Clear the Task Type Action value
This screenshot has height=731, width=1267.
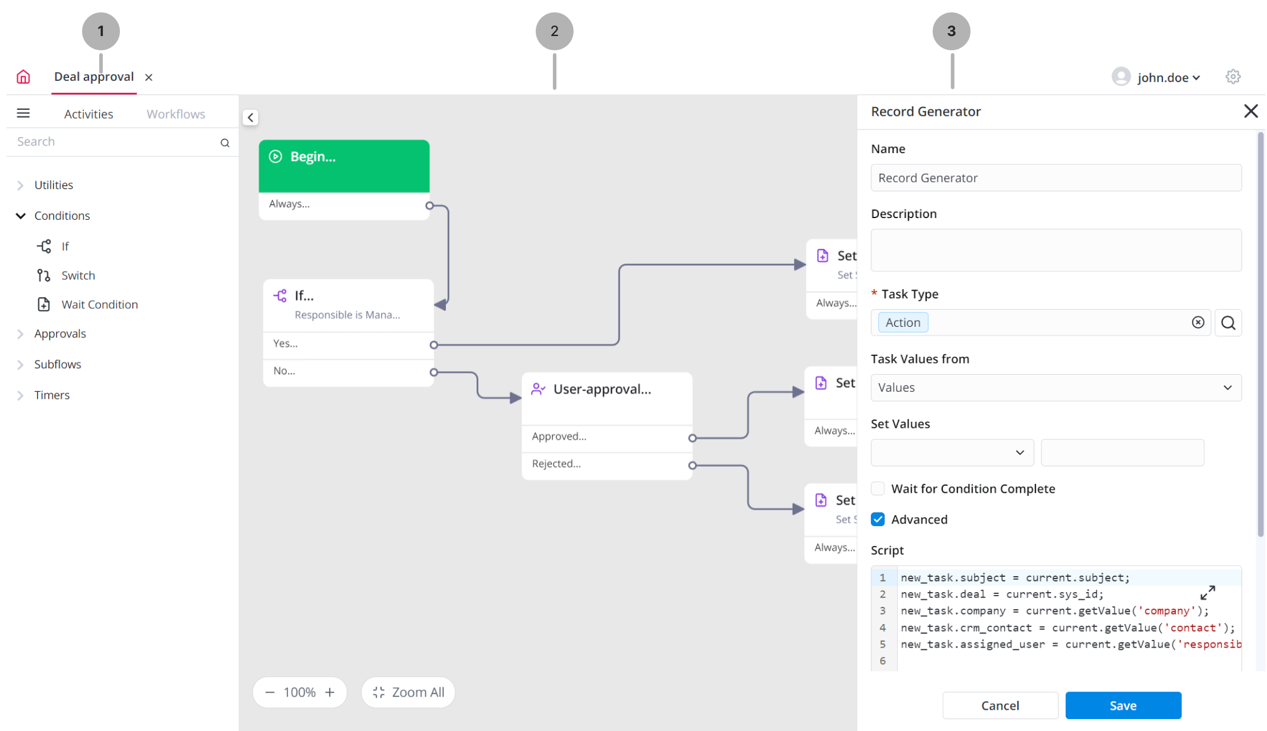point(1197,323)
